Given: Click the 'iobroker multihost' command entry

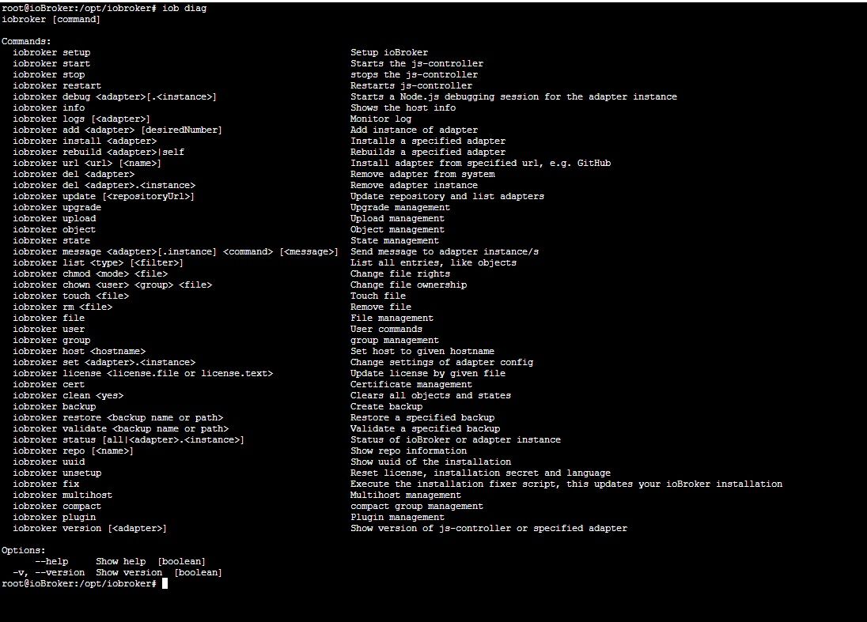Looking at the screenshot, I should pyautogui.click(x=62, y=495).
